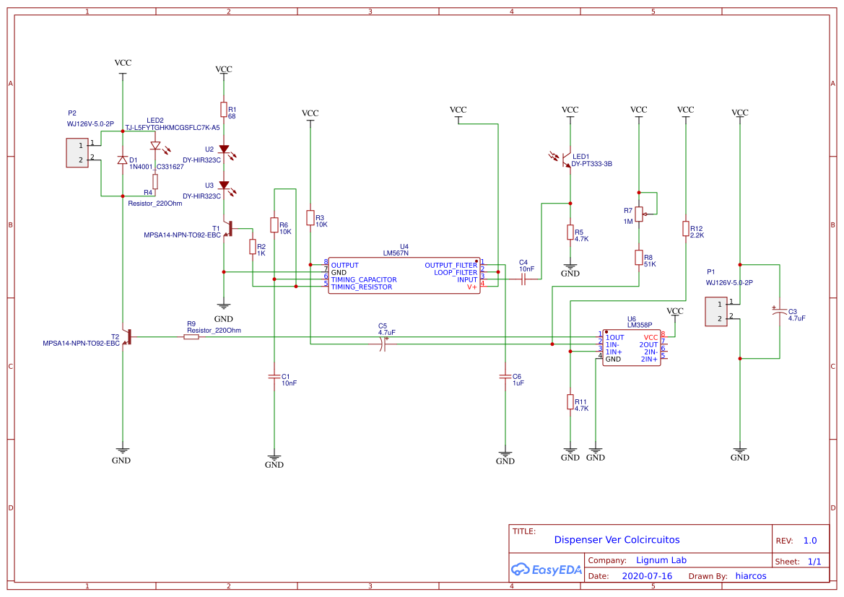The height and width of the screenshot is (597, 844).
Task: Click connector P1 WJ126V-5.0-2P symbol
Action: click(715, 310)
